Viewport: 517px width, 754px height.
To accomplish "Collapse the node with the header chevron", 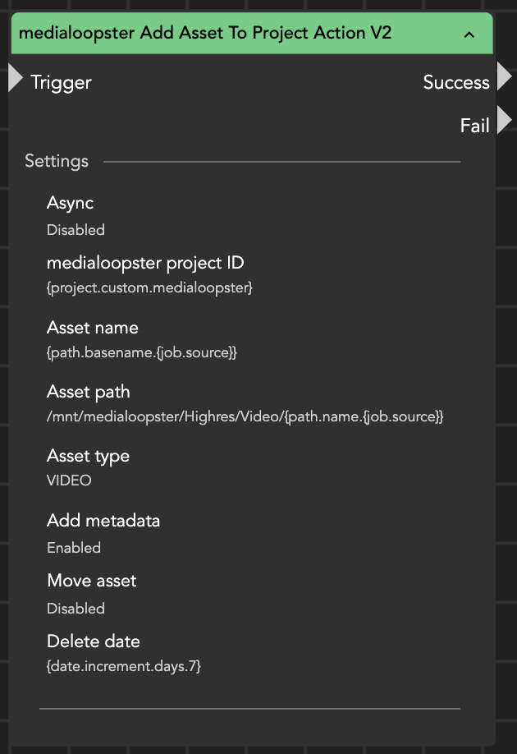I will point(469,34).
